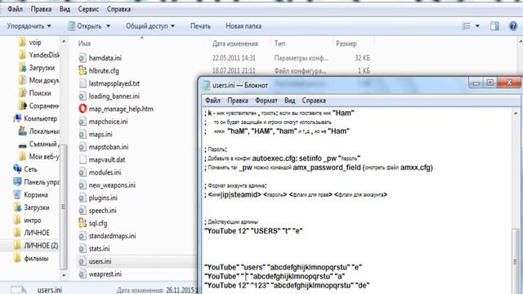Open Notepad's Правка menu

click(238, 100)
